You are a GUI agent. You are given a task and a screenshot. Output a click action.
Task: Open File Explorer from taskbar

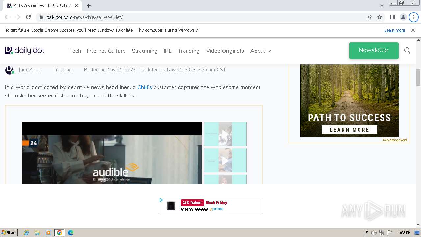(x=37, y=233)
